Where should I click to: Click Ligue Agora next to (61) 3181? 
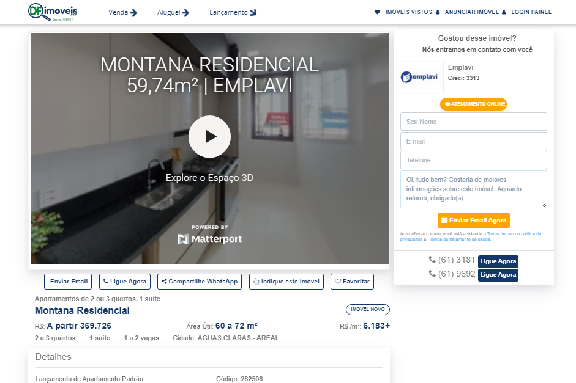click(x=498, y=261)
